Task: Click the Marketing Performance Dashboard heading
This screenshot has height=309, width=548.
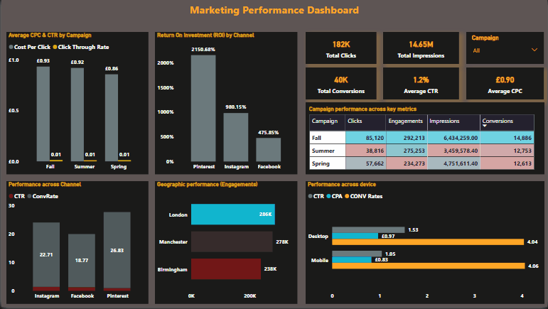Action: coord(274,10)
